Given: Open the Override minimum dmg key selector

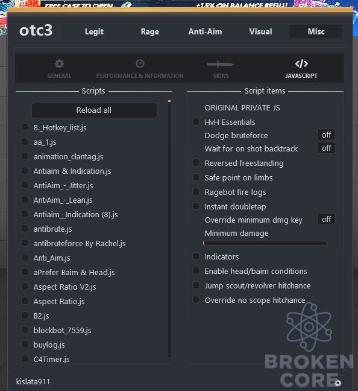Looking at the screenshot, I should coord(326,220).
